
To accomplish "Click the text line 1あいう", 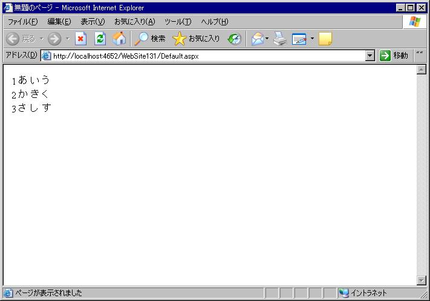I will tap(30, 80).
